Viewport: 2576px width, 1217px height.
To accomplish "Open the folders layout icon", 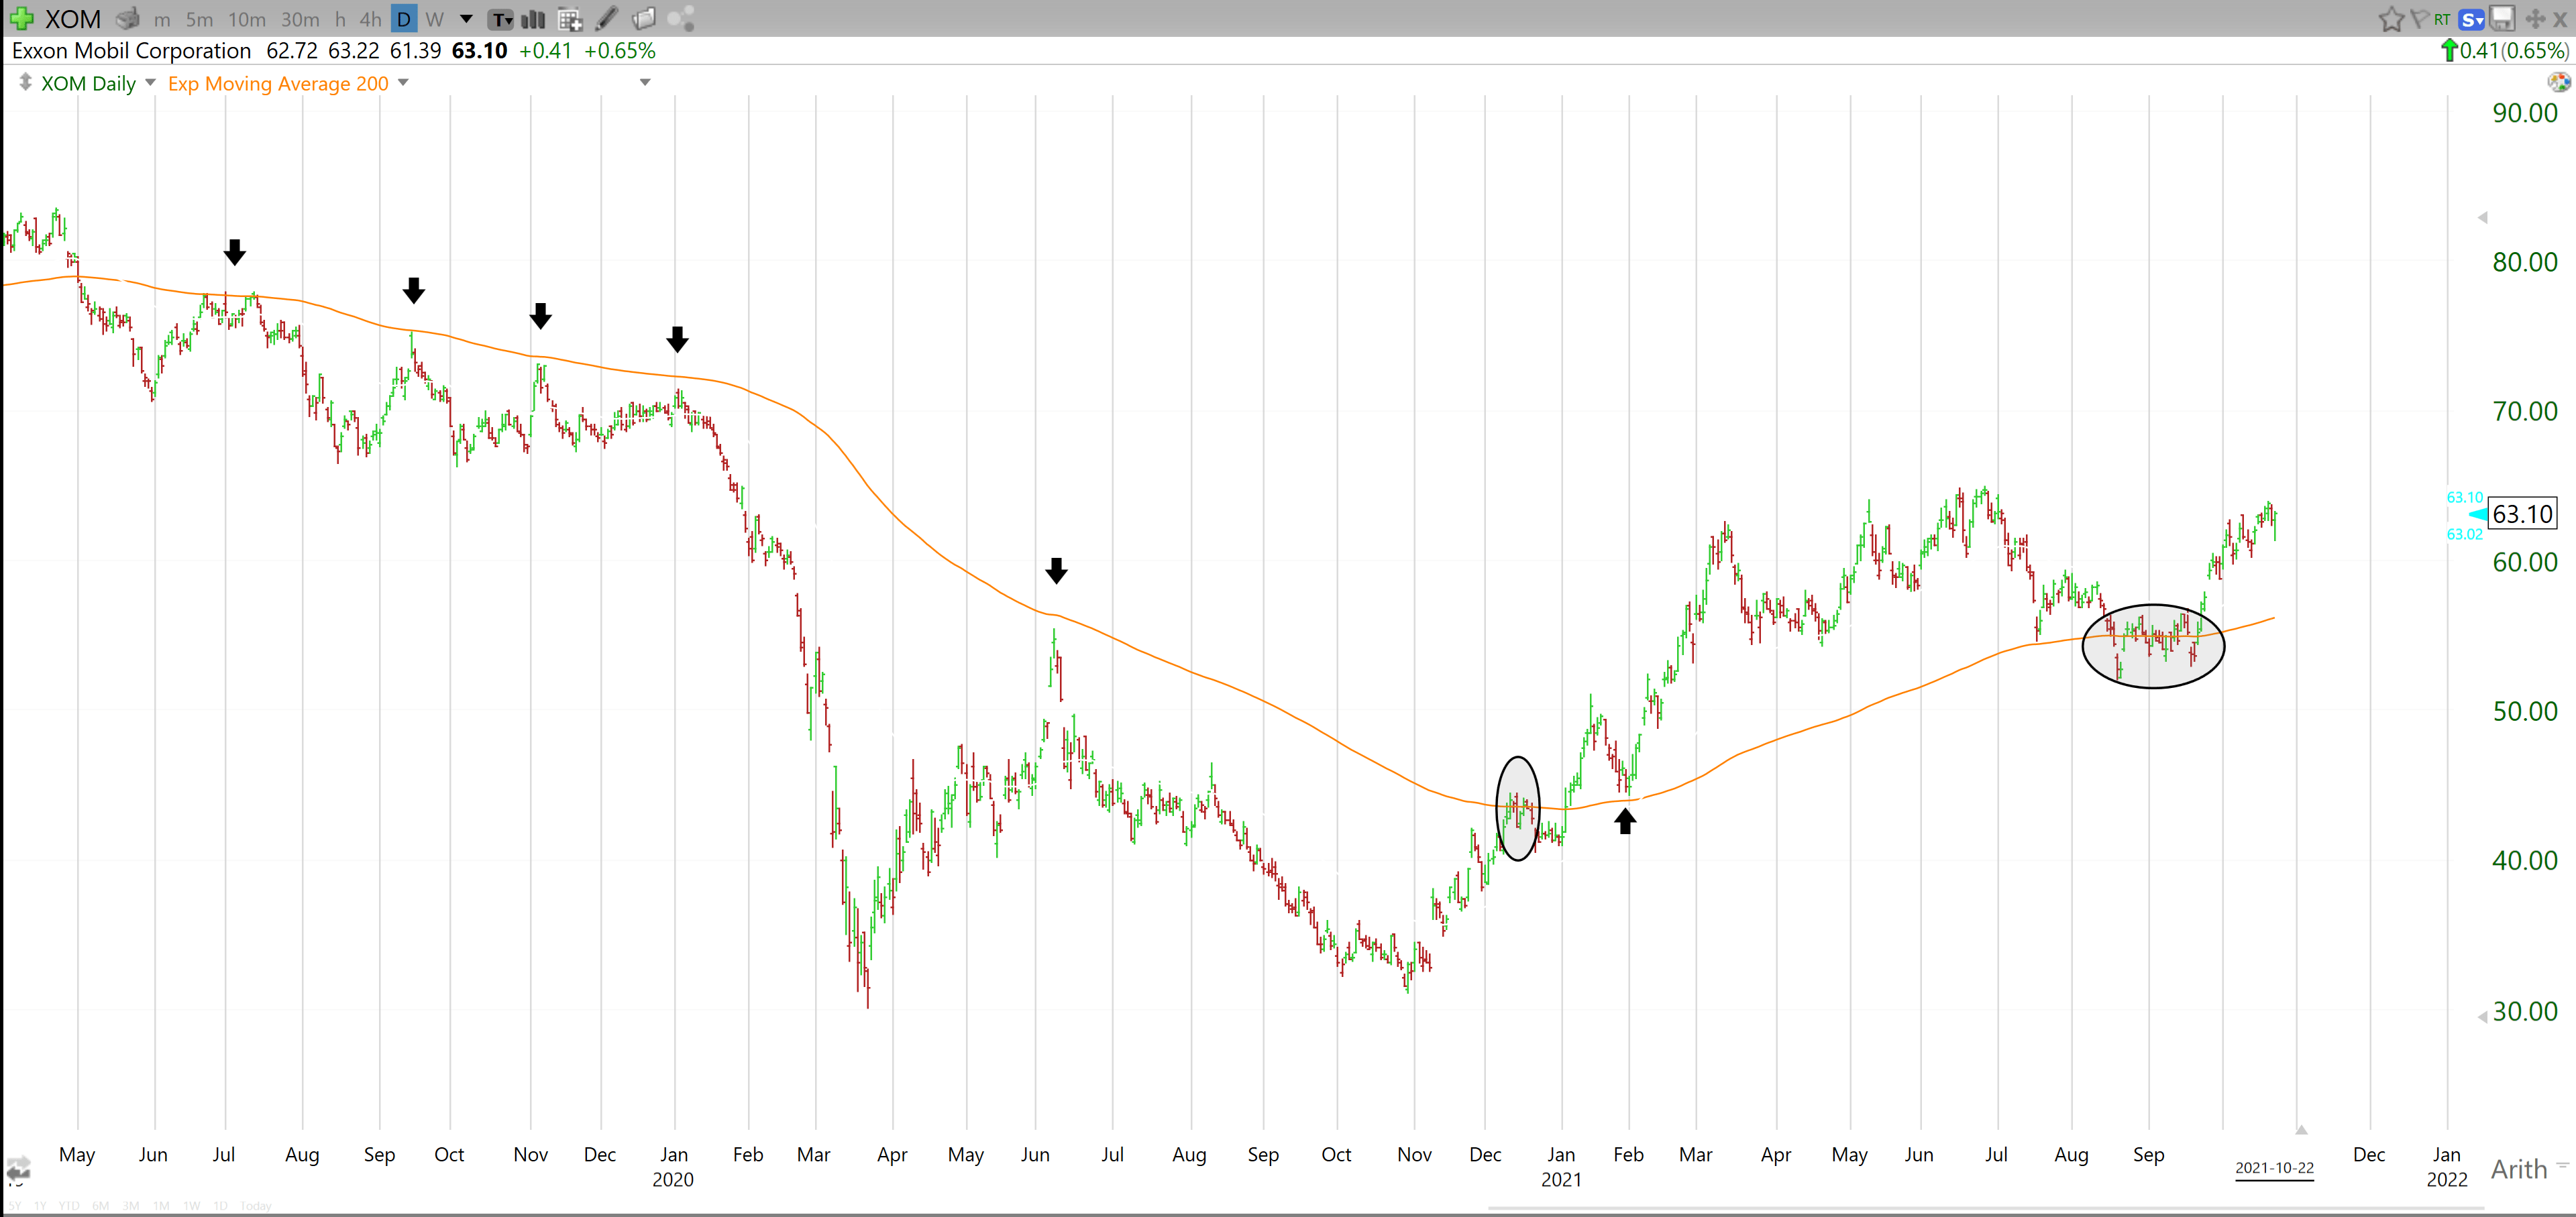I will [644, 18].
